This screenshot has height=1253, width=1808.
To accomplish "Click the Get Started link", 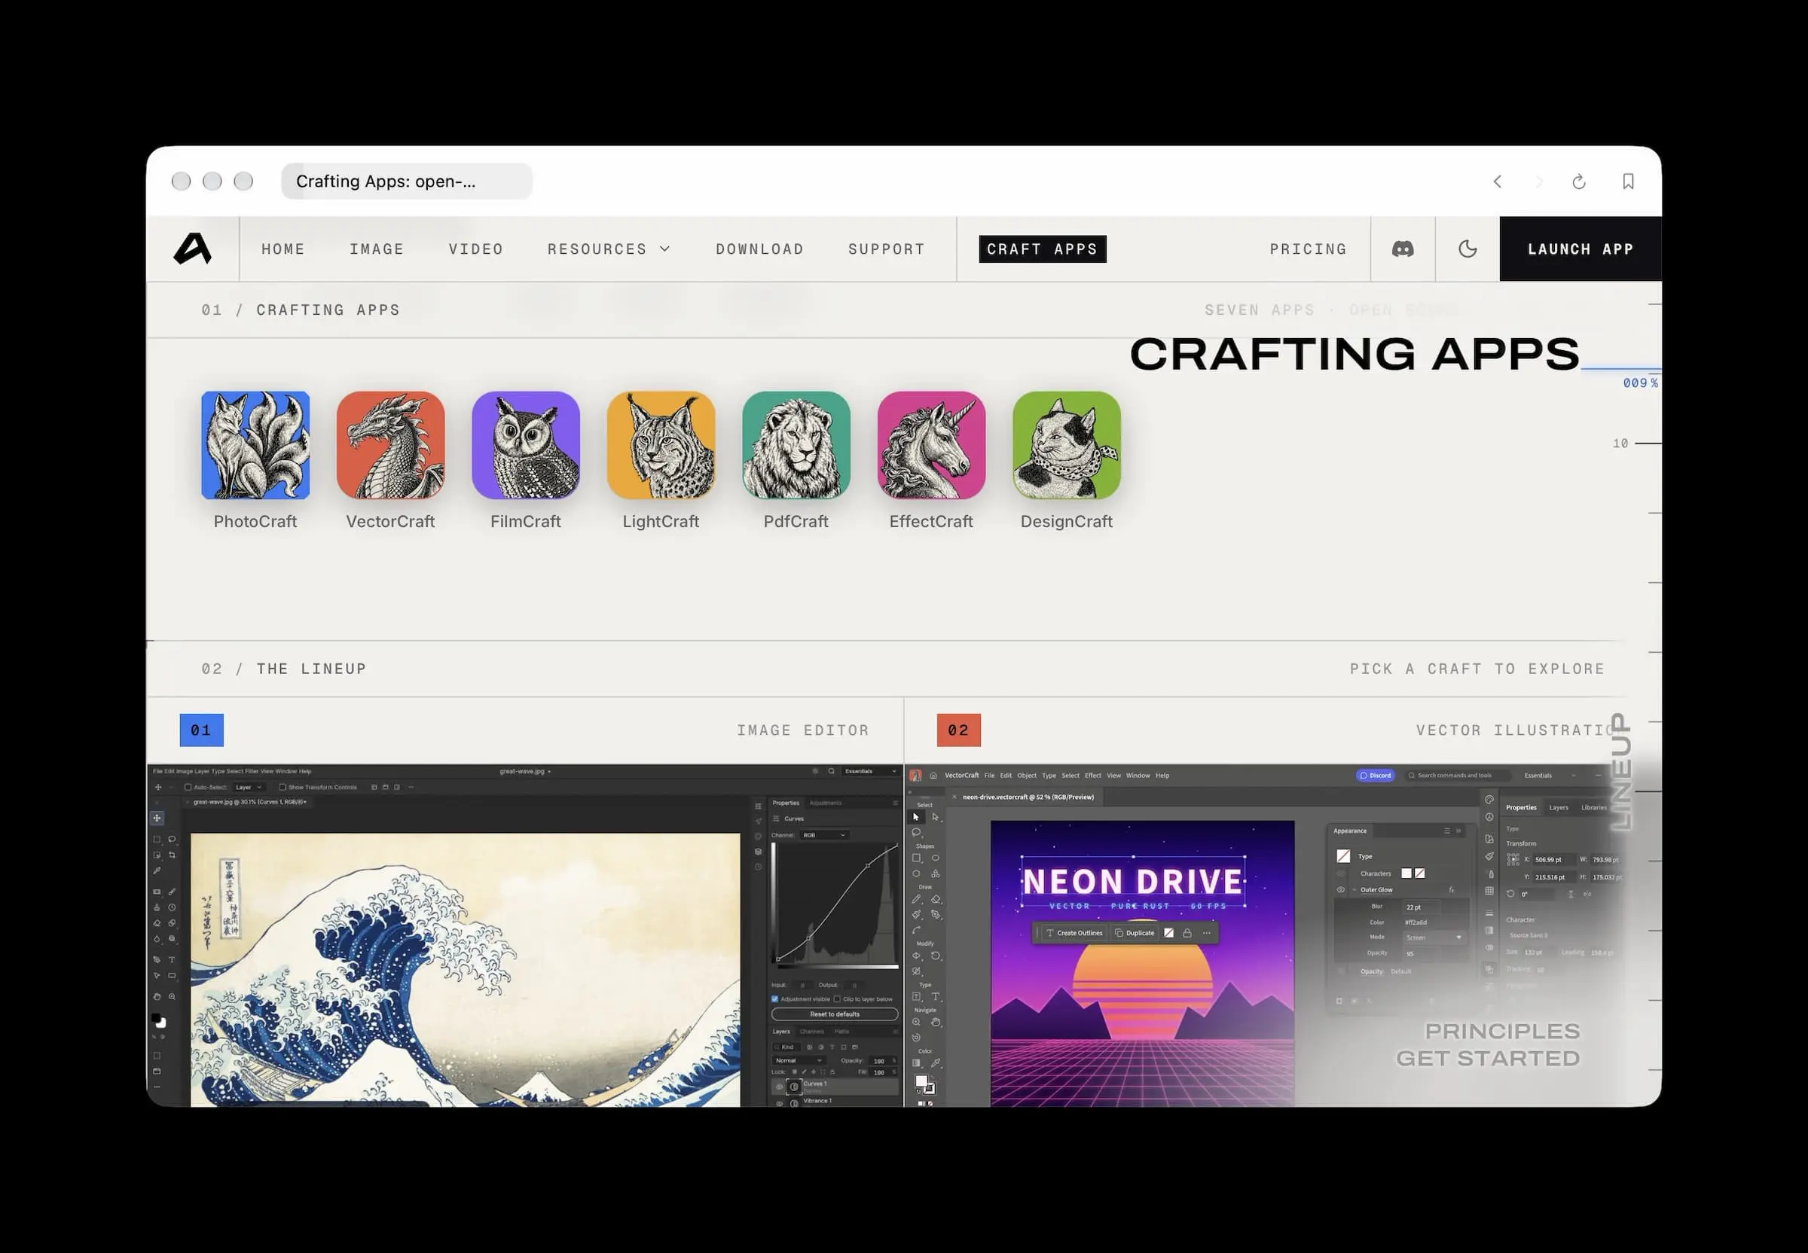I will pyautogui.click(x=1488, y=1058).
